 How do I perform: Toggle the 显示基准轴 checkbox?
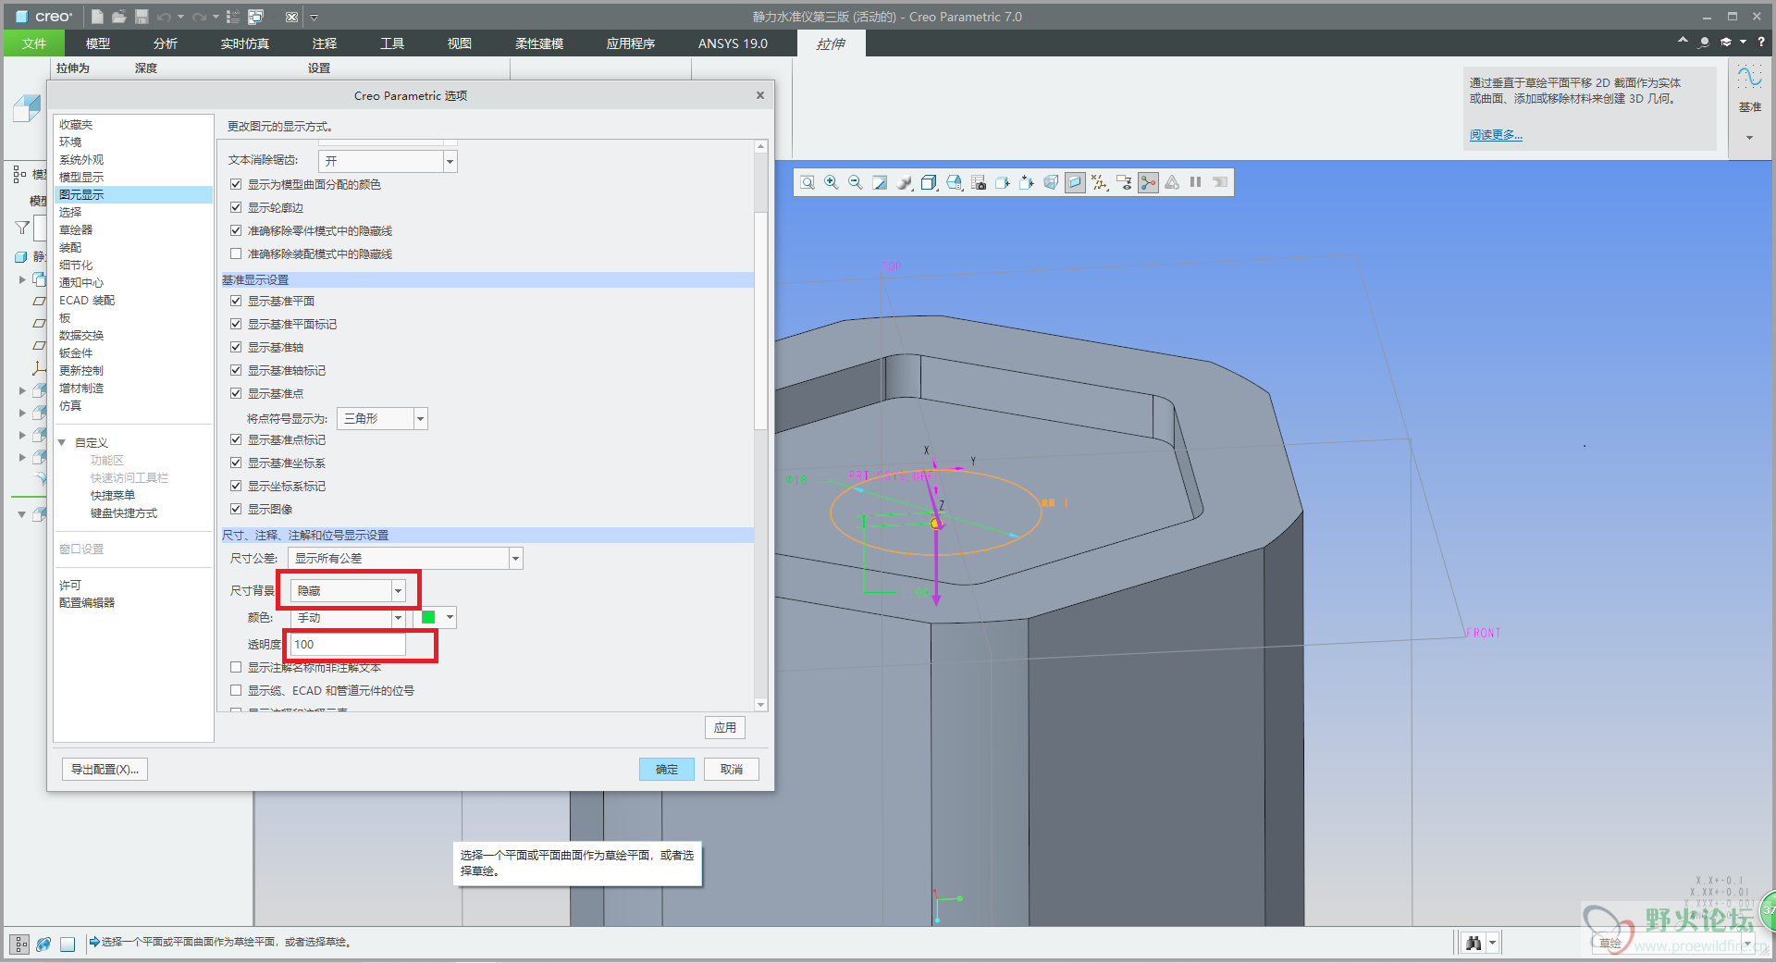(x=236, y=347)
